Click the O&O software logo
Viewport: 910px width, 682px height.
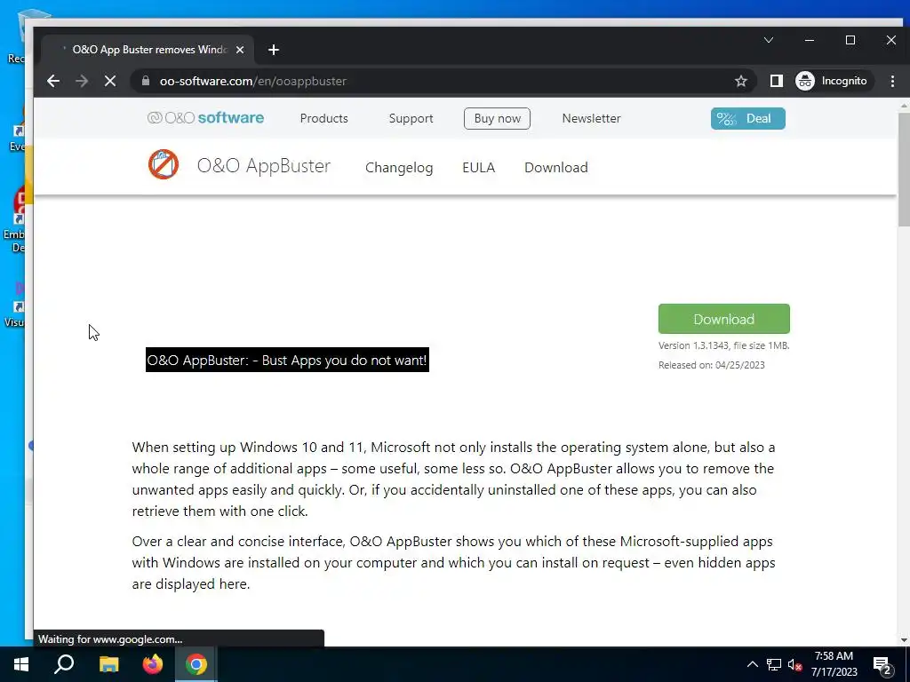(x=205, y=118)
